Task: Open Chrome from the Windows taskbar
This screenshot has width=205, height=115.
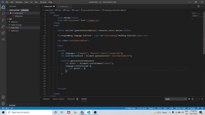Action: click(82, 112)
